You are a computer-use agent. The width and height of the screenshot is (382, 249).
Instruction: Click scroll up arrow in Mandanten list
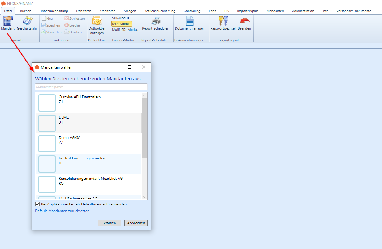tap(144, 95)
